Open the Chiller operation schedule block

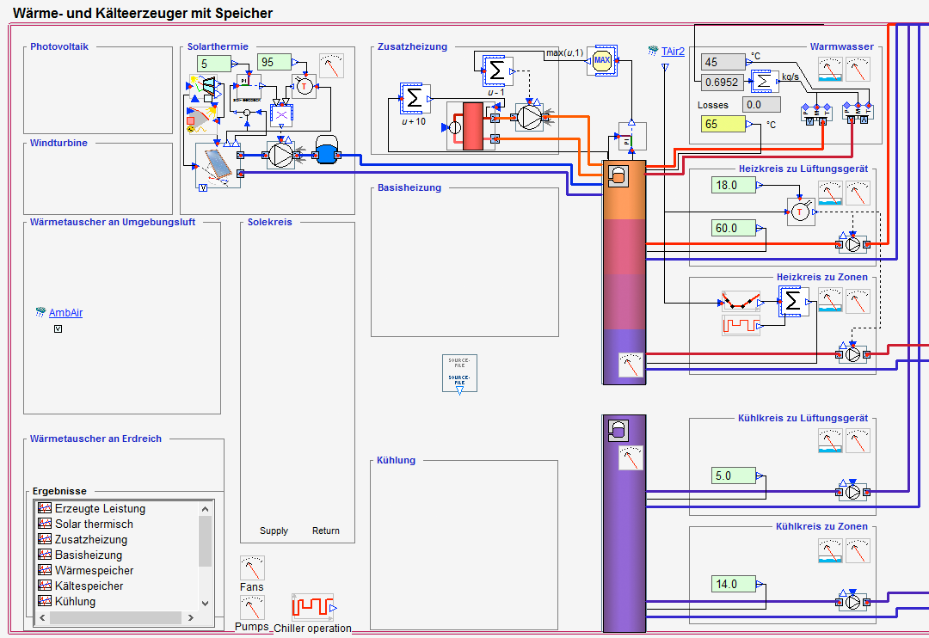tap(312, 606)
